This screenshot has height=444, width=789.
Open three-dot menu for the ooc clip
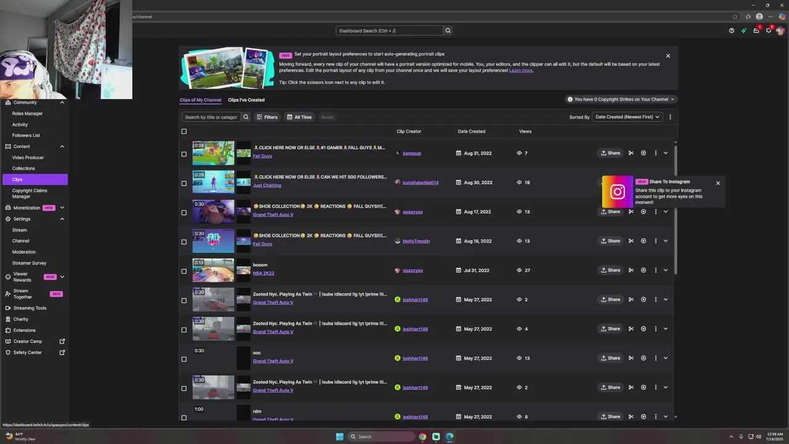pyautogui.click(x=656, y=358)
